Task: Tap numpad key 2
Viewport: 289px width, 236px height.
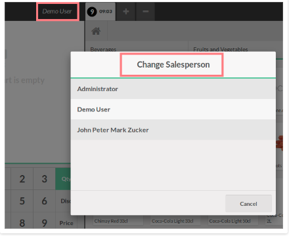Action: tap(22, 179)
